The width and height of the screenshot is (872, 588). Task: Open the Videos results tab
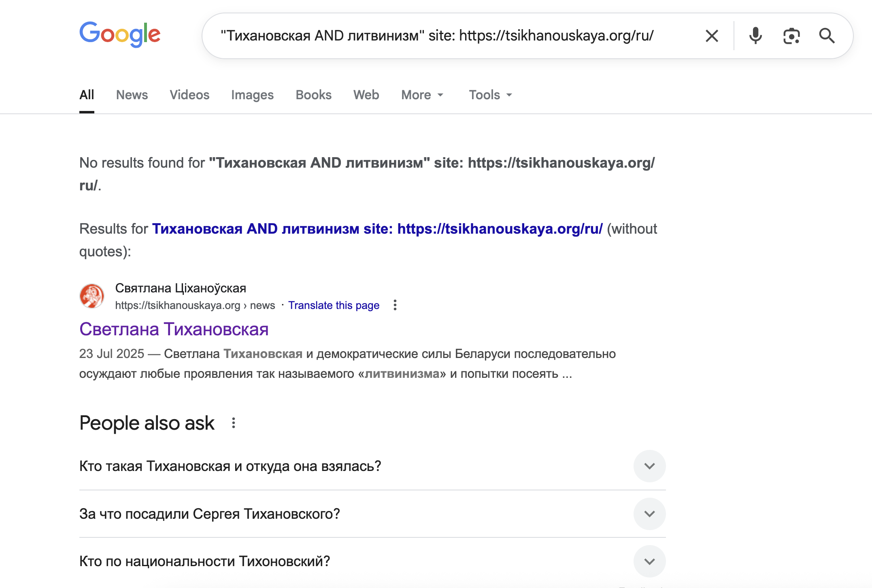point(189,95)
